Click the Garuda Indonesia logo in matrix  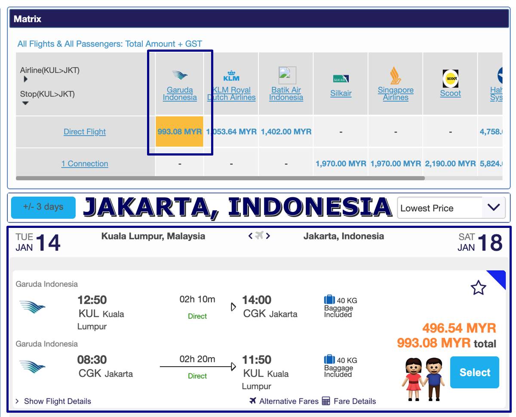180,76
